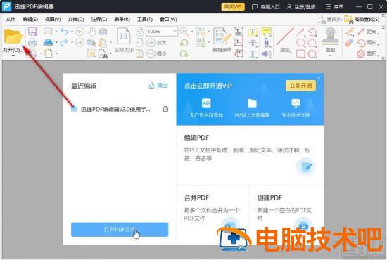Undo the last action with the arrow icon
The image size is (387, 260).
coord(65,32)
